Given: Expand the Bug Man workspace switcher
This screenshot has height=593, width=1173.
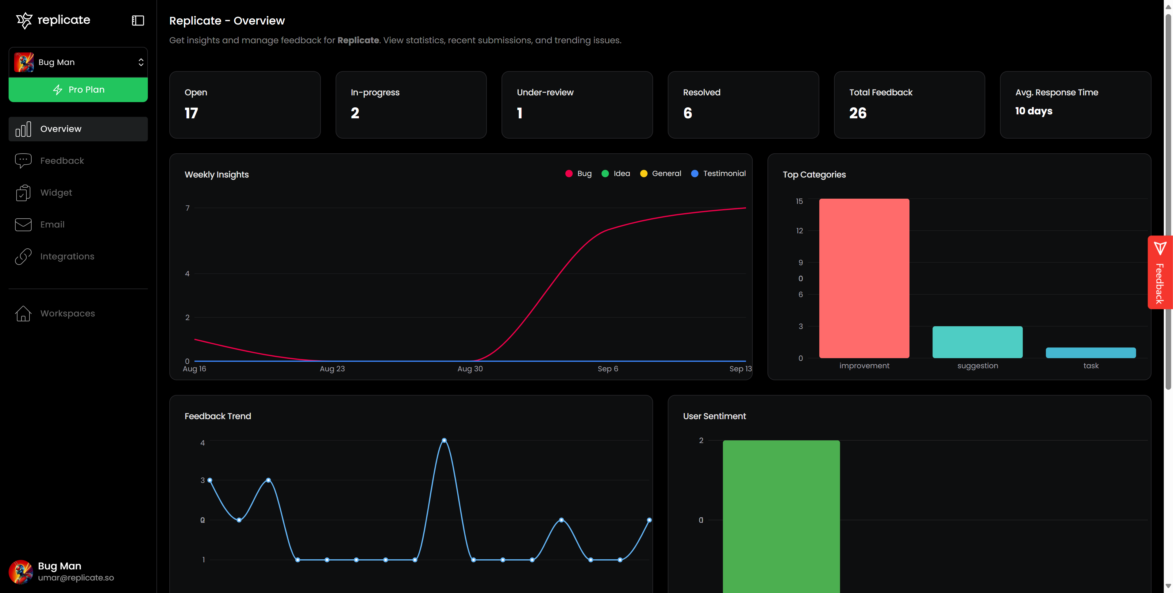Looking at the screenshot, I should pos(78,62).
